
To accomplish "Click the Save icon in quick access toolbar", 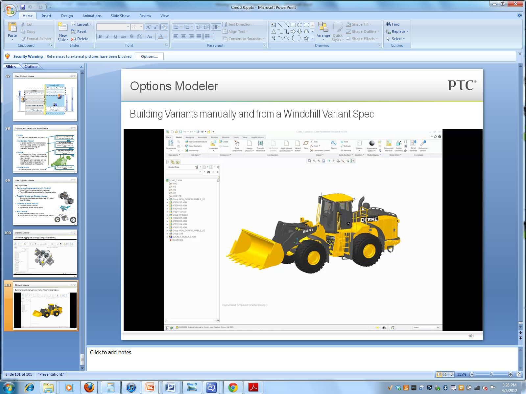I will (23, 7).
